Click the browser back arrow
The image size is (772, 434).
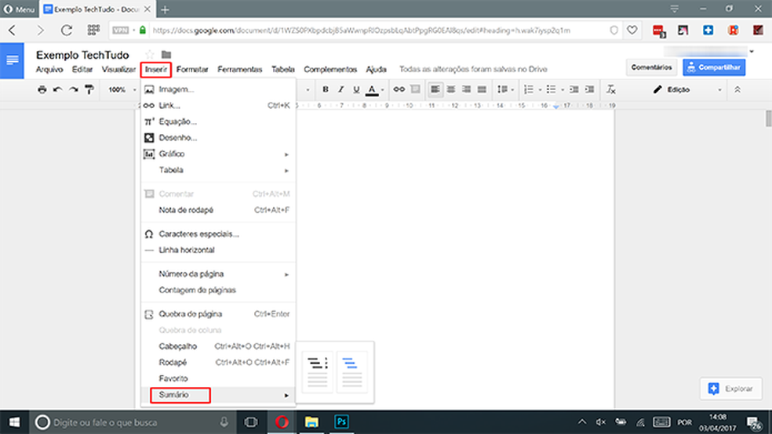[13, 31]
